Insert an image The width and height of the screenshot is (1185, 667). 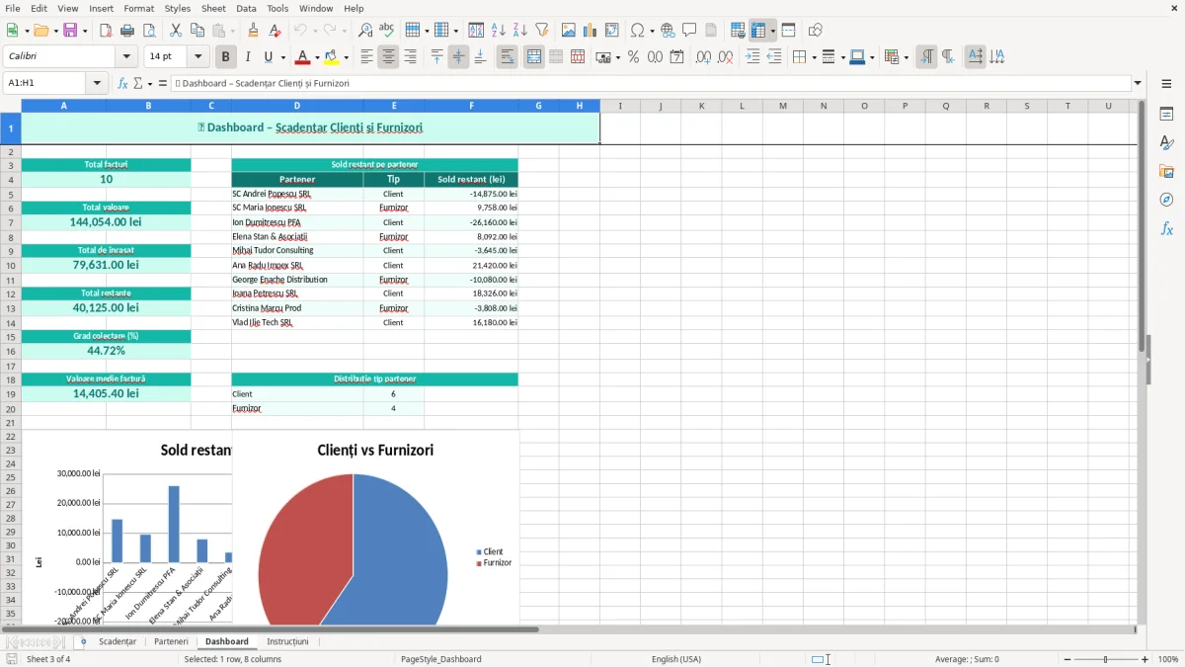[x=569, y=31]
